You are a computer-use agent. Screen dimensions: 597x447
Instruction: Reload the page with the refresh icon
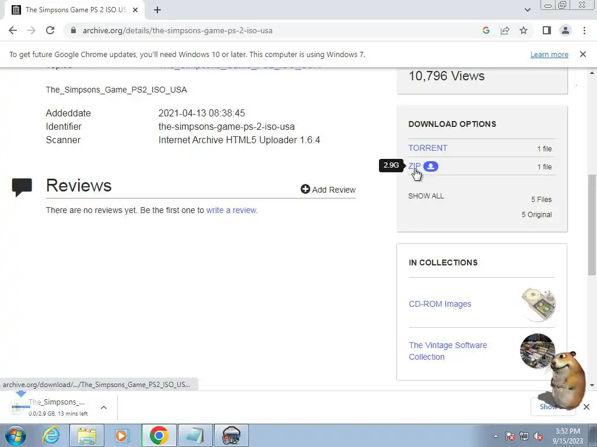pyautogui.click(x=50, y=30)
